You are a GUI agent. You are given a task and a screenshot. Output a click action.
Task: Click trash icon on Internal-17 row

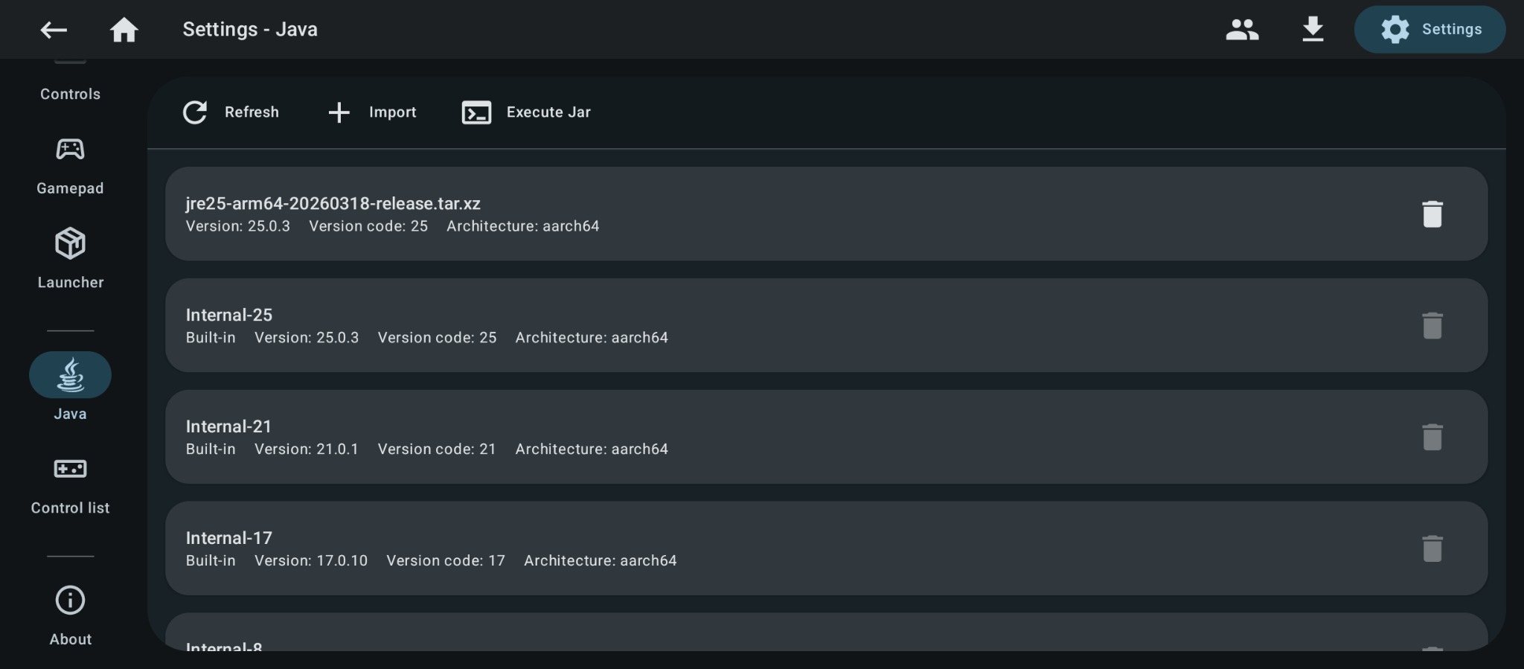[x=1432, y=548]
